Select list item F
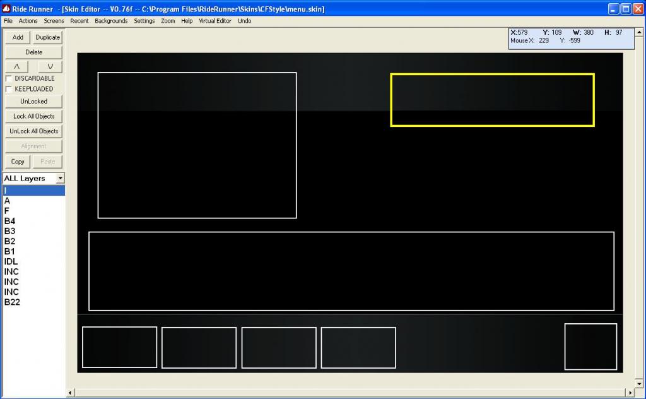The height and width of the screenshot is (399, 646). tap(34, 211)
